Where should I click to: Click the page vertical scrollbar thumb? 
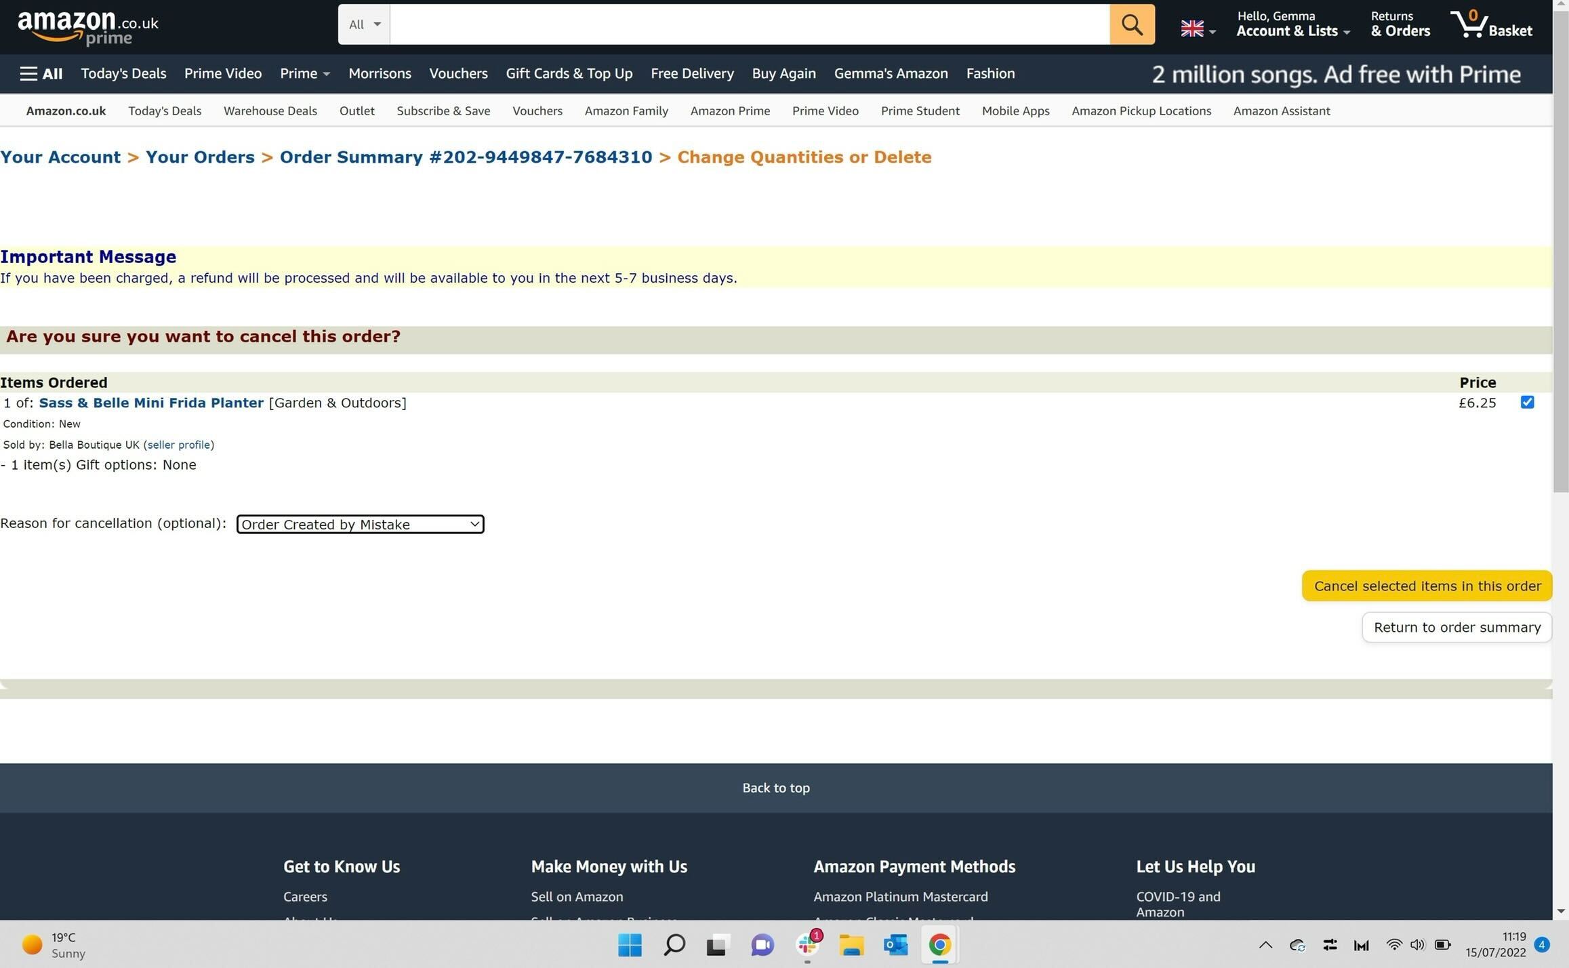tap(1561, 251)
